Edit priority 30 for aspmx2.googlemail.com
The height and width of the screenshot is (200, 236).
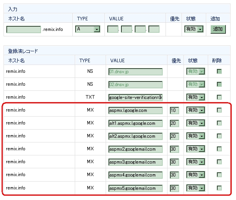pyautogui.click(x=175, y=149)
